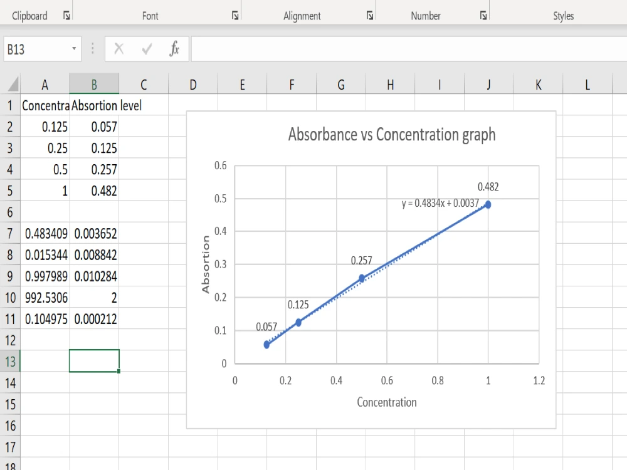Expand the Name Box dropdown arrow

tap(74, 49)
